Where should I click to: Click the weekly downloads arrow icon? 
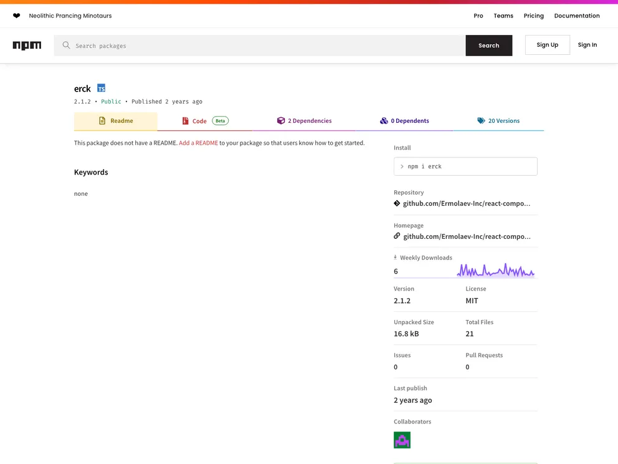click(396, 258)
